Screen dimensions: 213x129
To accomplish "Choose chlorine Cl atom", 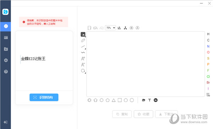I will pyautogui.click(x=208, y=77).
